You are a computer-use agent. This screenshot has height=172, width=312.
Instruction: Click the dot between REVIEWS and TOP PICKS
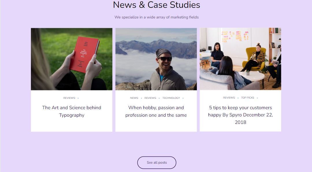click(238, 98)
